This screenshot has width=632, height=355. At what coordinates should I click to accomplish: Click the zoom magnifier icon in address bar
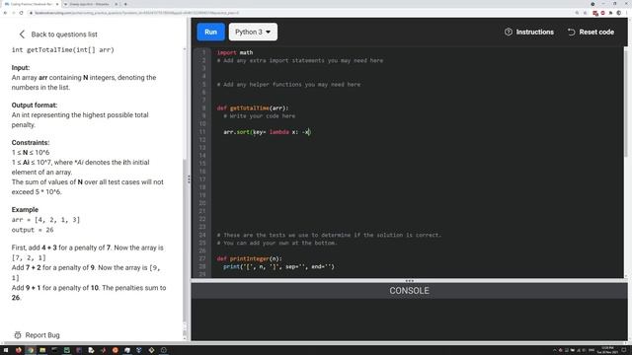[577, 13]
